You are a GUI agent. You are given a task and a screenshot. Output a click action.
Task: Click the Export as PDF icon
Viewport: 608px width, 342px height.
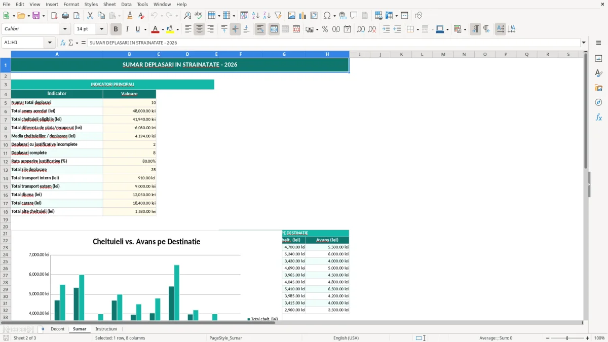pos(54,16)
